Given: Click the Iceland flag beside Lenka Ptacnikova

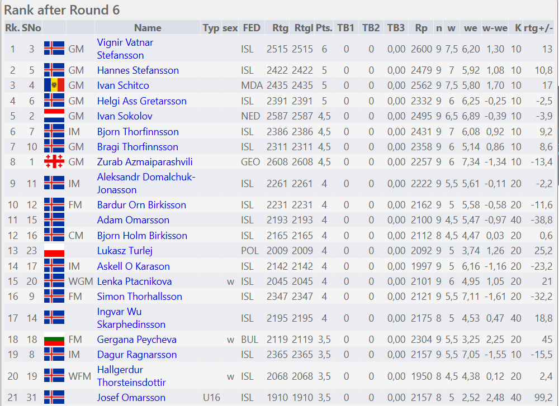Looking at the screenshot, I should [x=54, y=281].
